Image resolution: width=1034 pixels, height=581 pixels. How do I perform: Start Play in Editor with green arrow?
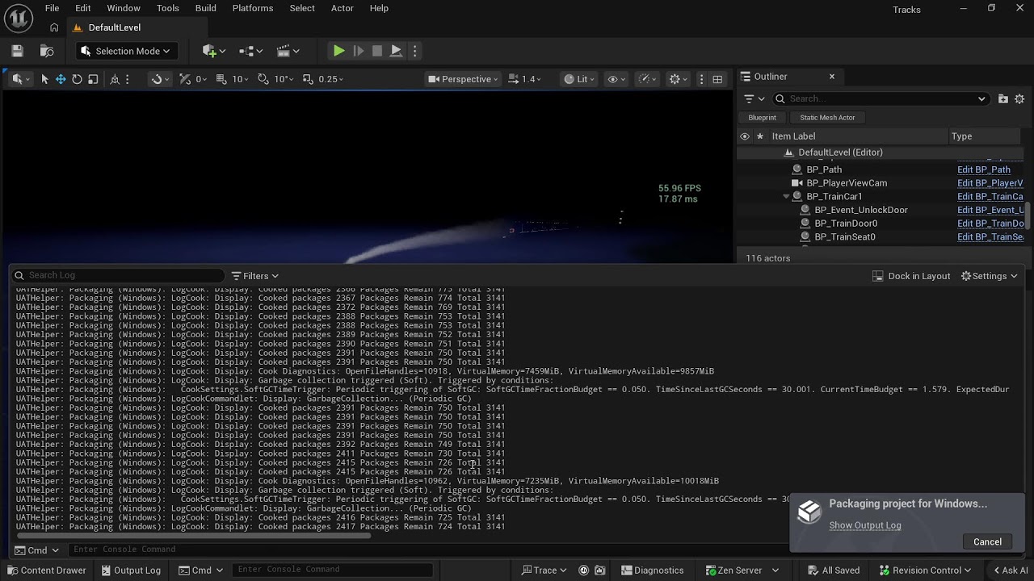point(338,51)
